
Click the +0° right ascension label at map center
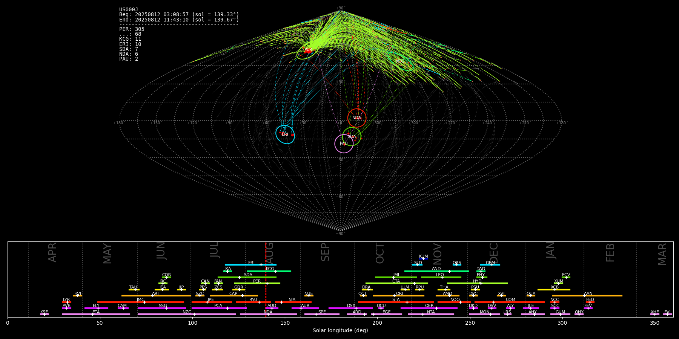pos(340,123)
